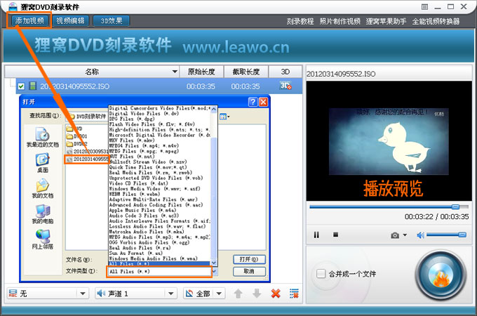Click the camera snapshot icon
Viewport: 477px width, 316px height.
(395, 235)
